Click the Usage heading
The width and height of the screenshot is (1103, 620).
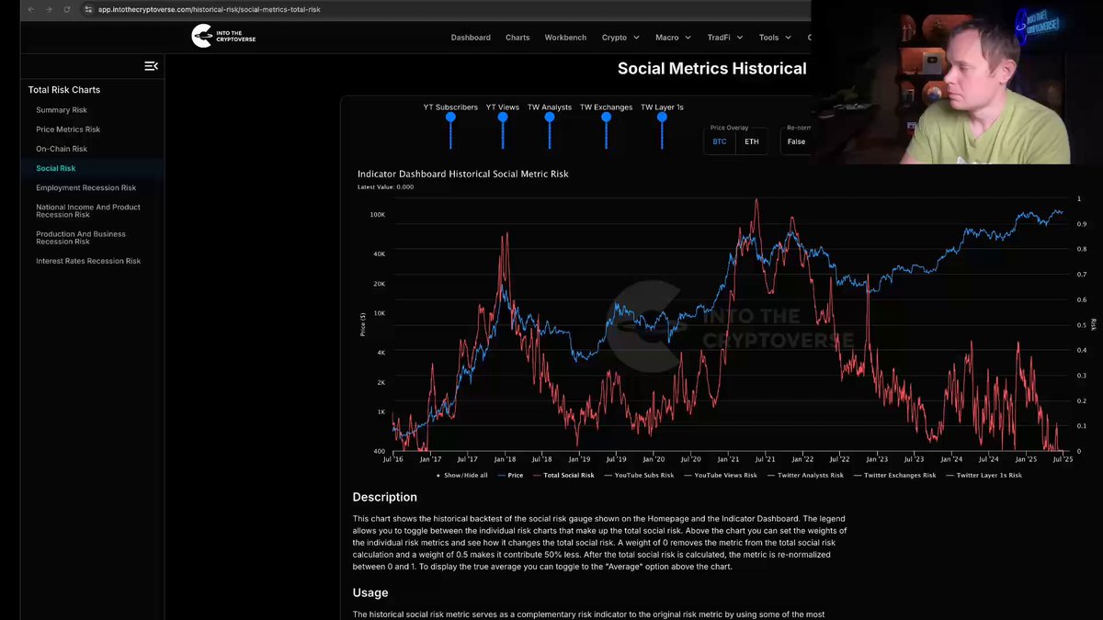[x=370, y=592]
